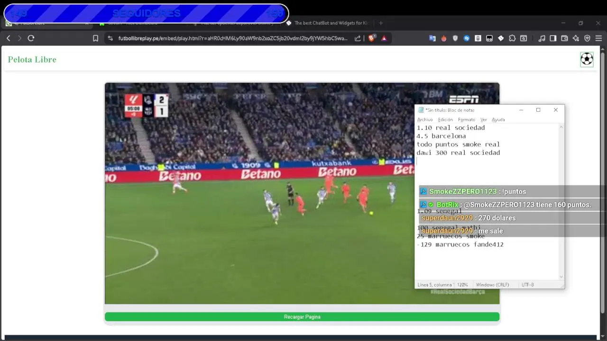Click the 120% zoom status entry in Notepad
Viewport: 607px width, 341px height.
tap(462, 285)
